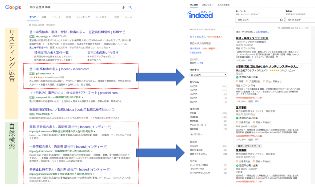315x187 pixels.
Task: Open 事務正社員の求人 Indeed organic result
Action: coord(70,169)
